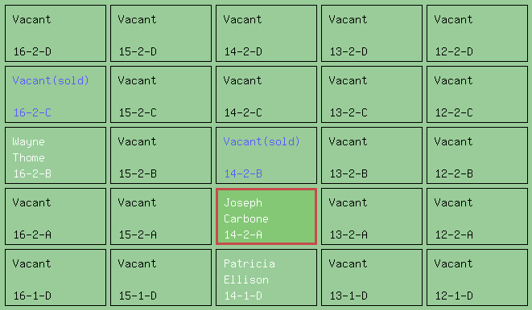Choose vacant plot 16-2-D

click(x=56, y=33)
